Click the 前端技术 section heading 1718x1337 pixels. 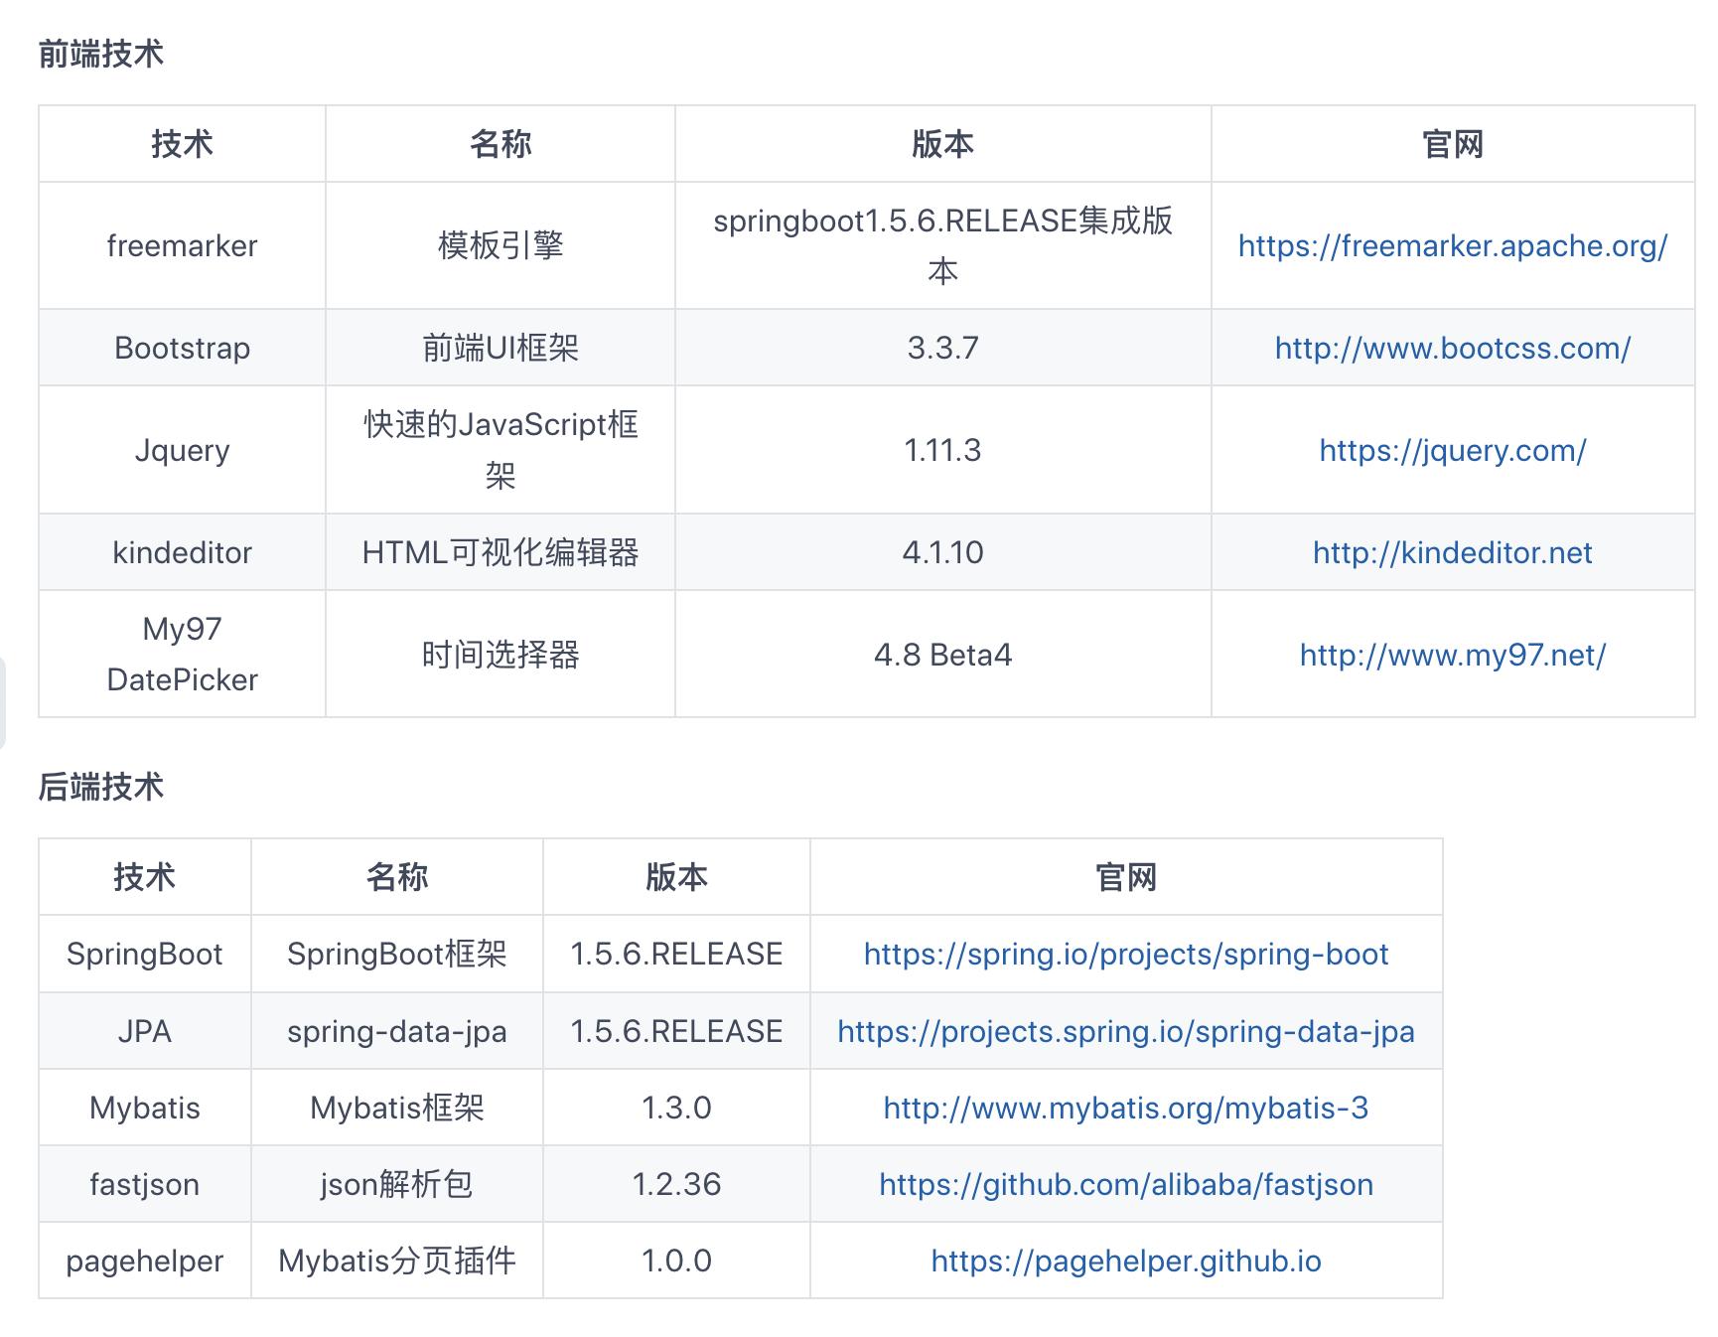pos(101,54)
